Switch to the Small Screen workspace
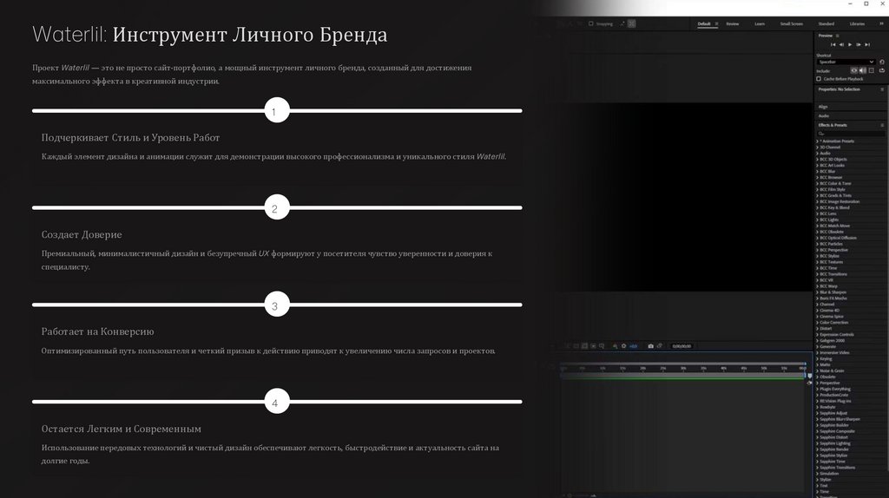889x498 pixels. [792, 23]
